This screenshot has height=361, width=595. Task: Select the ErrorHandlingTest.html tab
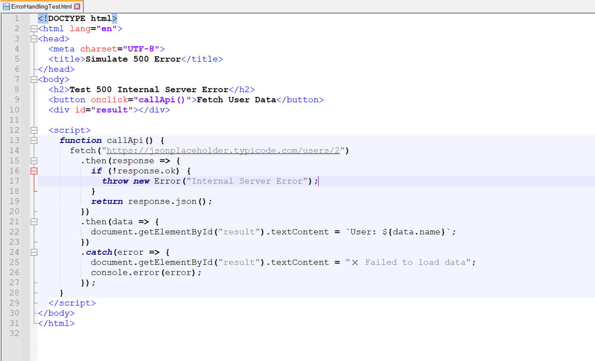point(42,6)
